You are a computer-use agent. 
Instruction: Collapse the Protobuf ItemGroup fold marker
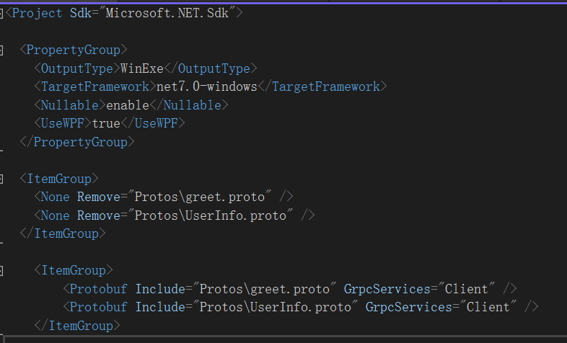point(1,270)
